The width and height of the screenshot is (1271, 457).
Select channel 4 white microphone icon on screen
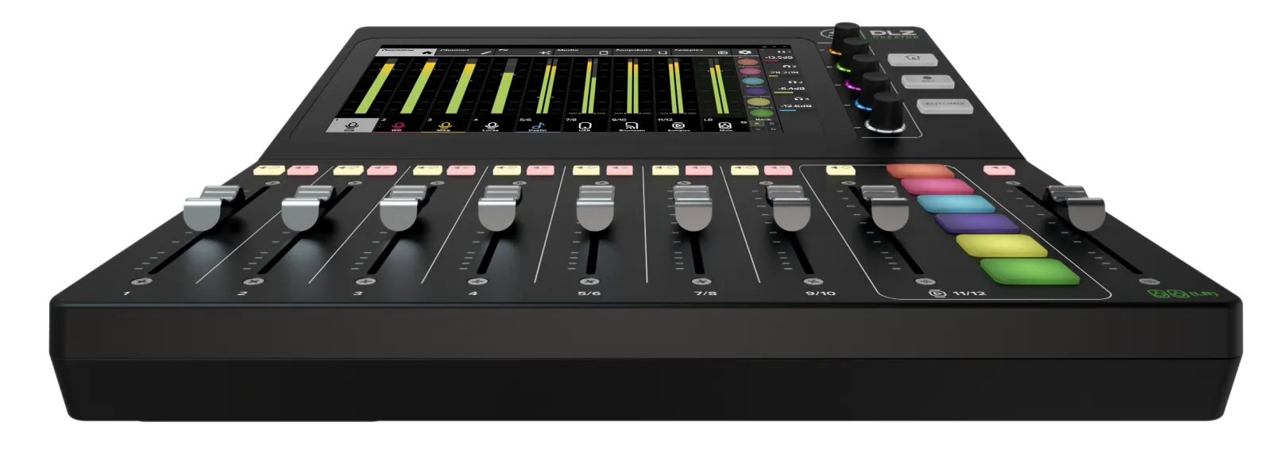(491, 125)
